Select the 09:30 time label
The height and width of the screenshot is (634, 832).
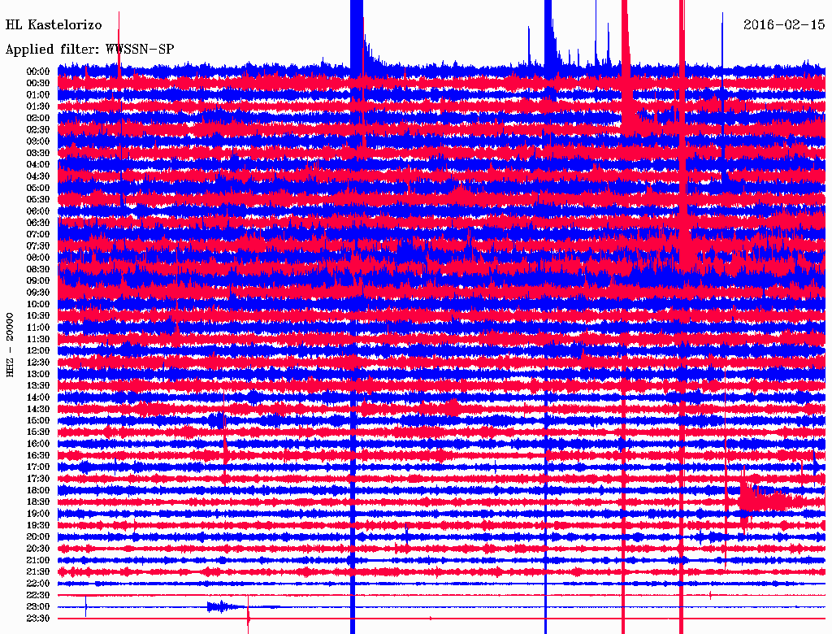(x=38, y=293)
